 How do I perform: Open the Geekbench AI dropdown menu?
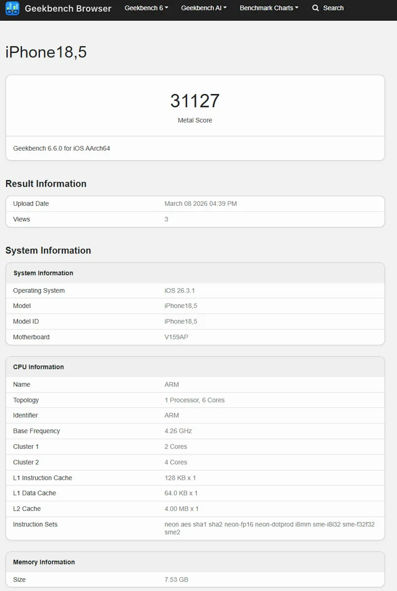(x=203, y=8)
